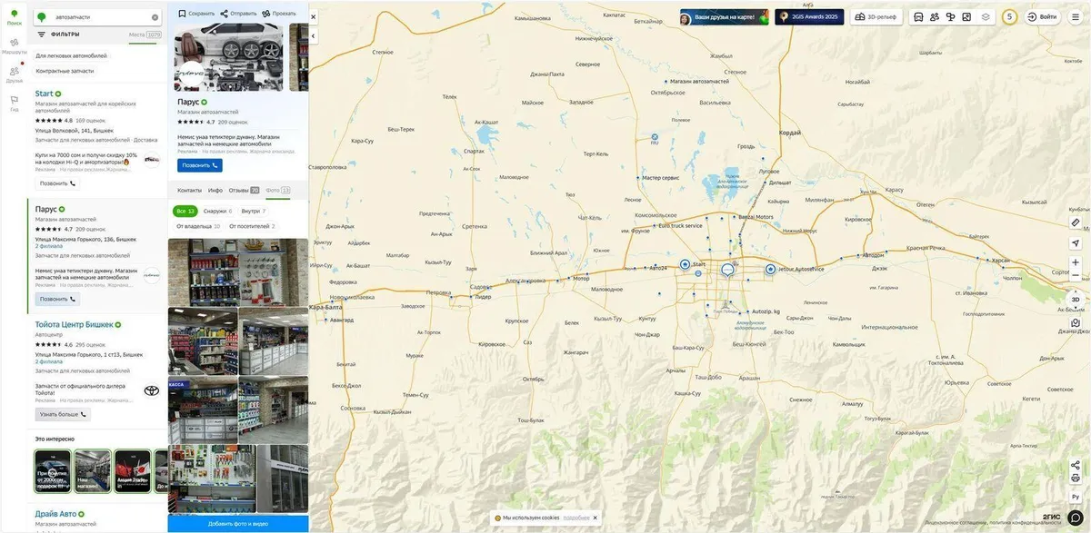Open Парус main car parts photo
The height and width of the screenshot is (533, 1091).
[x=228, y=57]
